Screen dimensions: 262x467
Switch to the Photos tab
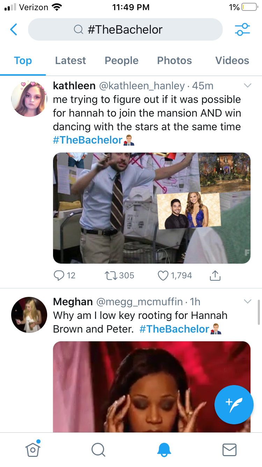click(174, 61)
